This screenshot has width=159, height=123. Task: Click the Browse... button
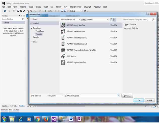(127, 96)
